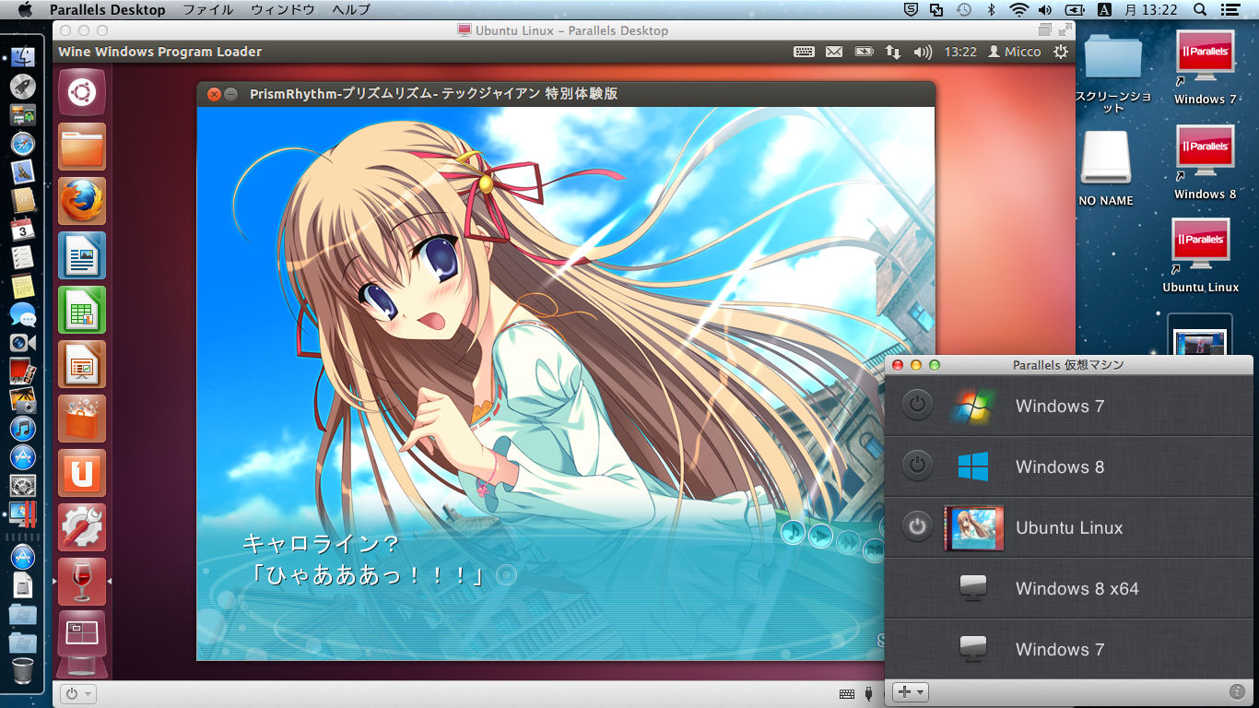Open Parallels icon in macOS menu bar
Viewport: 1259px width, 708px height.
(936, 10)
